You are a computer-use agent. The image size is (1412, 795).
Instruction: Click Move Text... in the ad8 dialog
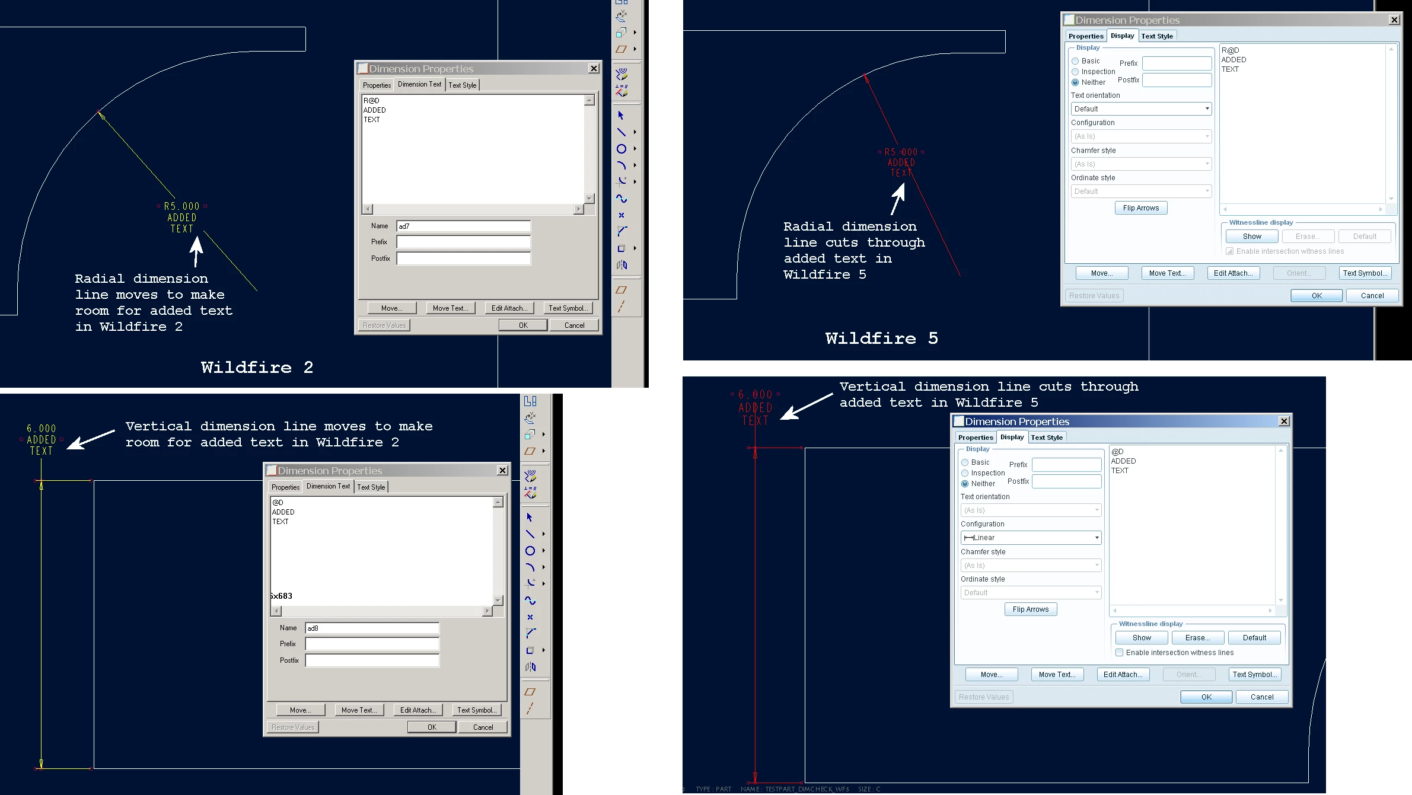click(359, 710)
